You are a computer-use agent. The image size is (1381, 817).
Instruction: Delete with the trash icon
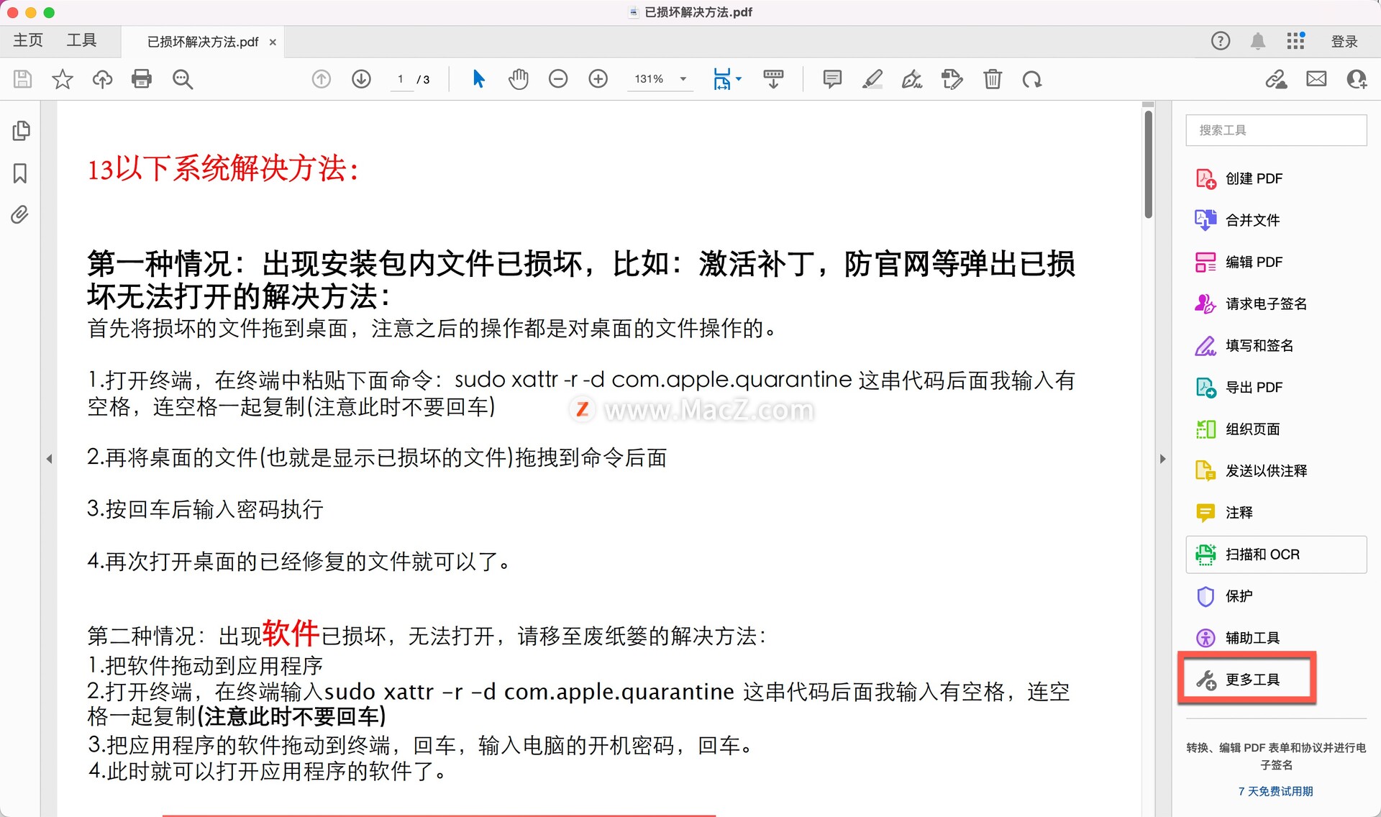tap(993, 79)
